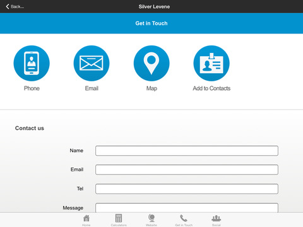Tap the Phone circle icon
The width and height of the screenshot is (303, 227).
pyautogui.click(x=32, y=63)
